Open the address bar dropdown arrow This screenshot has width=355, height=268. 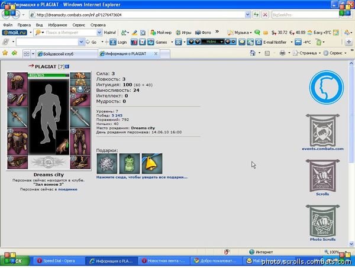[x=248, y=15]
